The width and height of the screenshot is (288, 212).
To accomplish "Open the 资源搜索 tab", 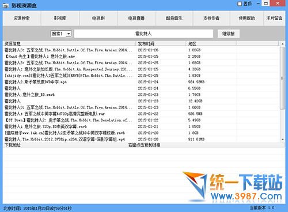I will pyautogui.click(x=22, y=18).
